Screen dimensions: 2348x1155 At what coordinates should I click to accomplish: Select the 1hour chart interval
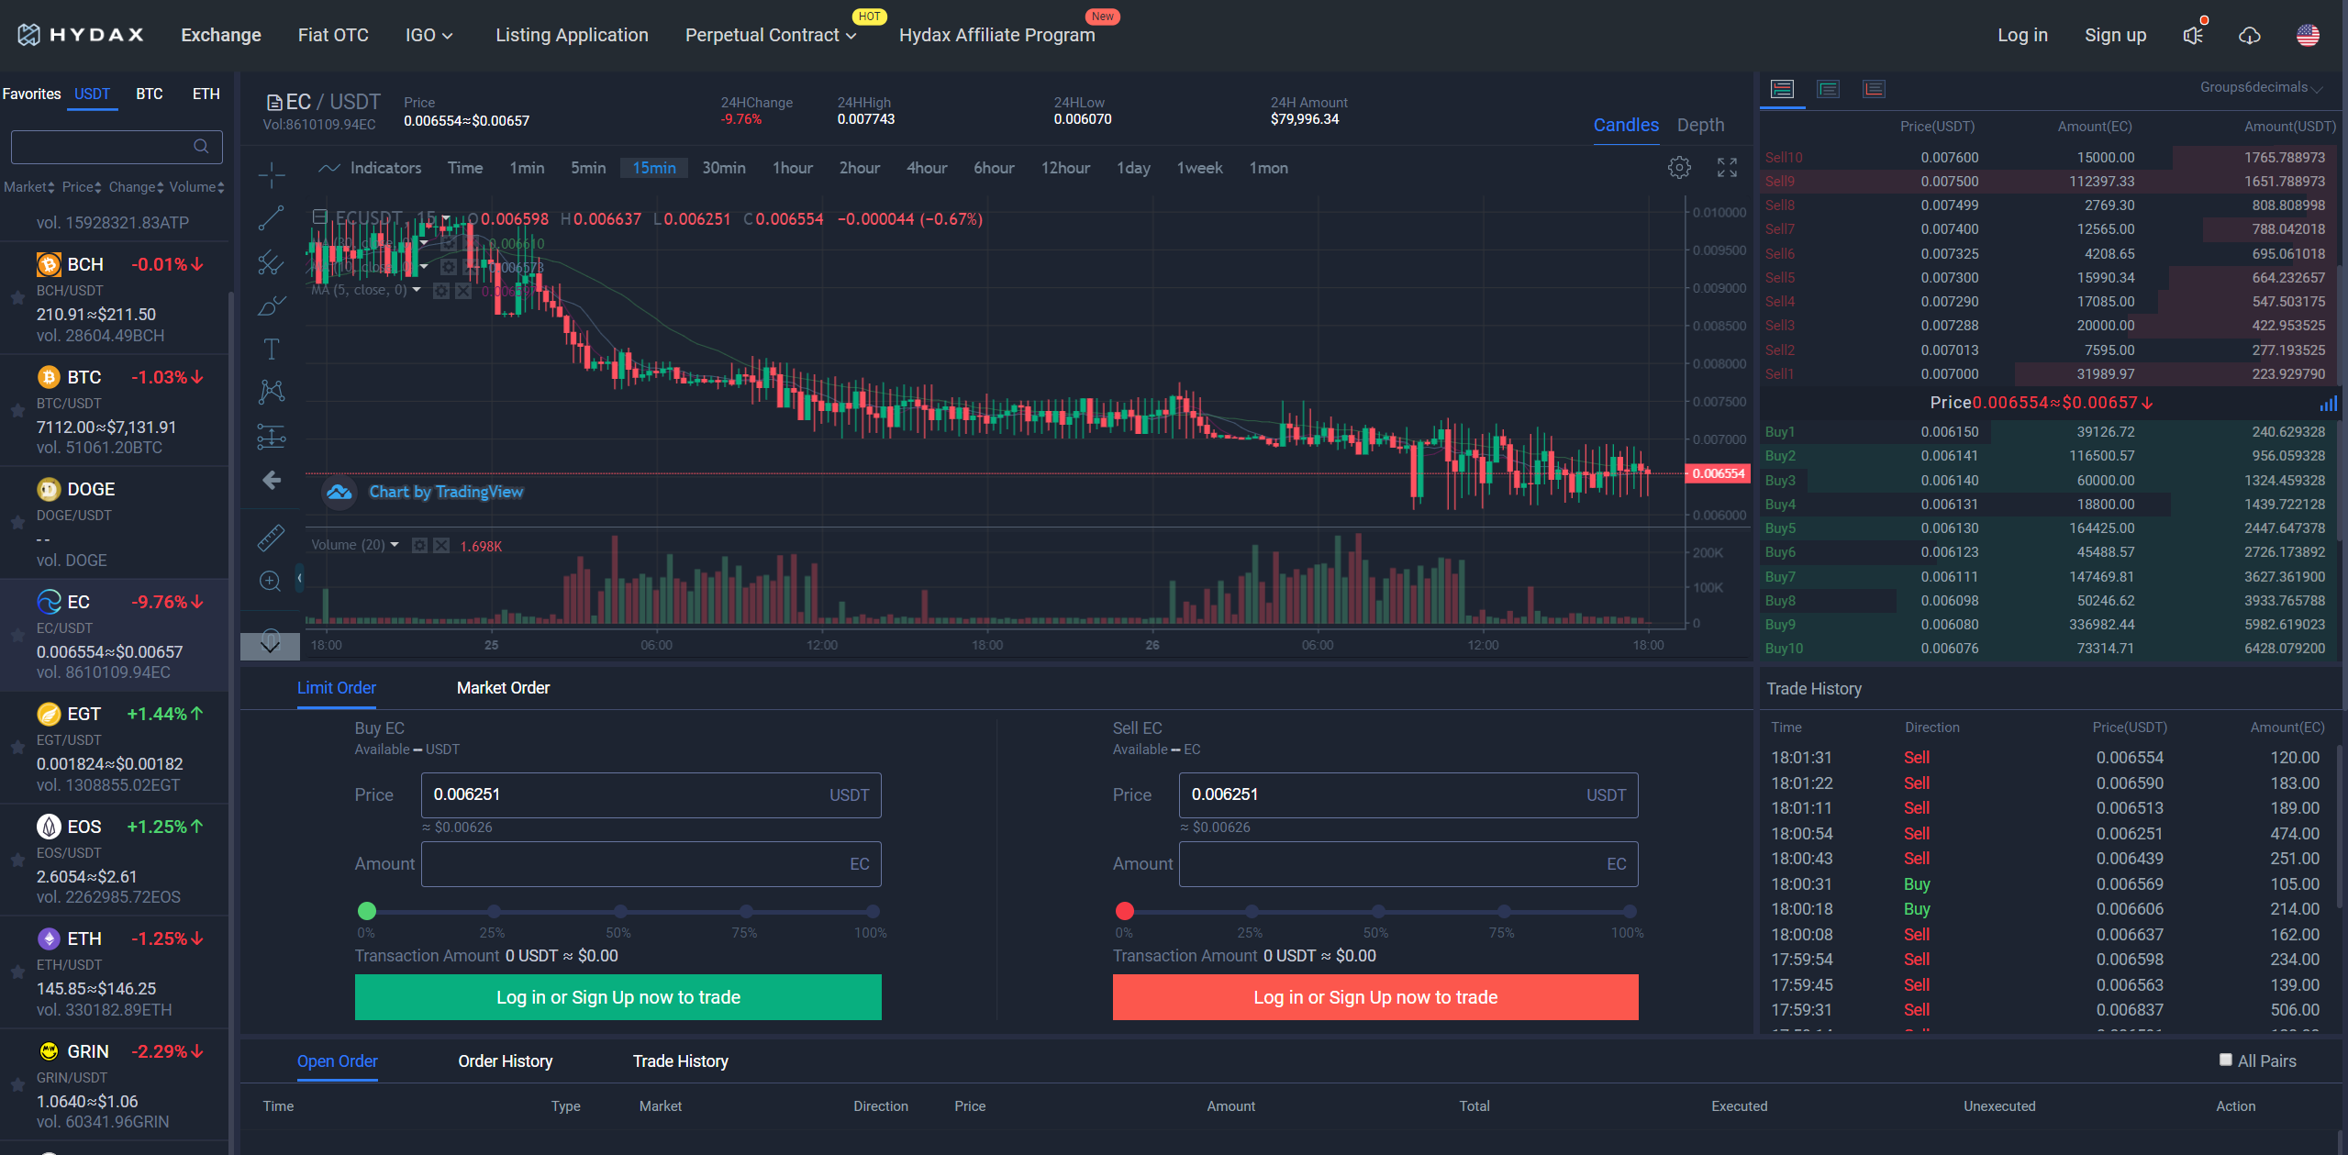coord(792,168)
